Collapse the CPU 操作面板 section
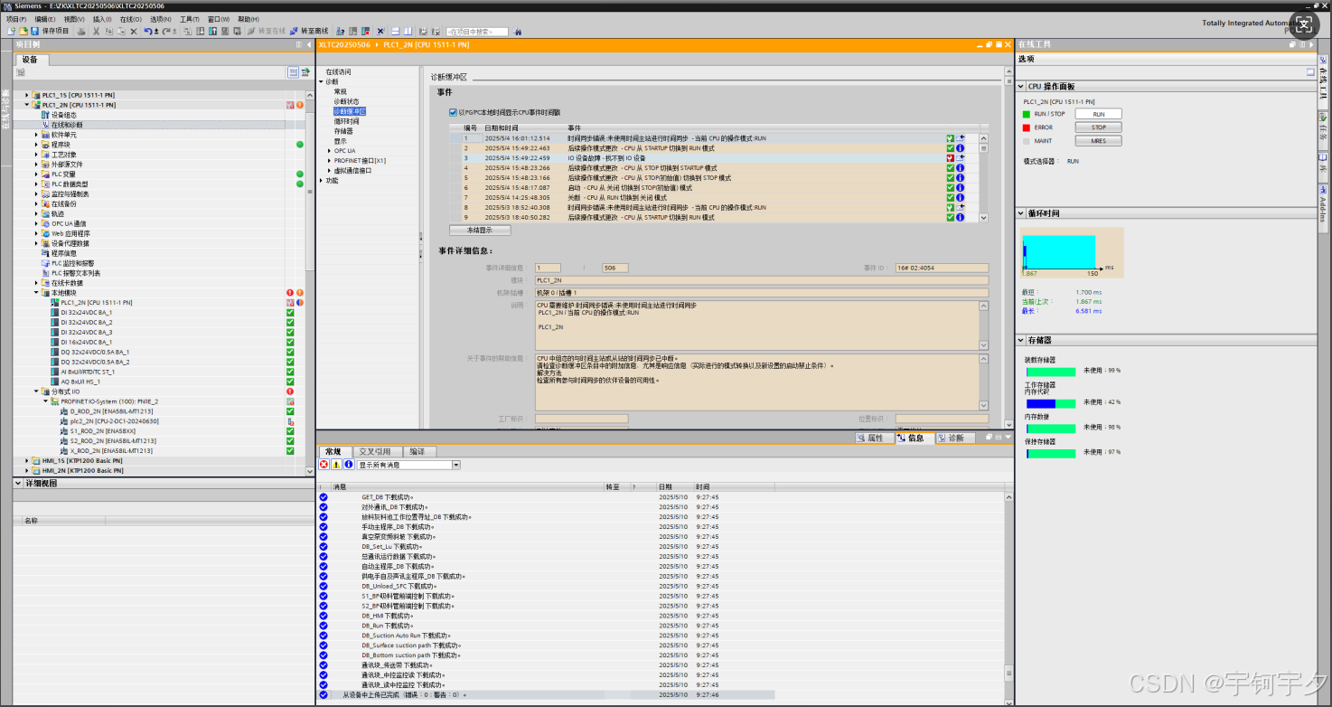The height and width of the screenshot is (707, 1332). (x=1022, y=87)
